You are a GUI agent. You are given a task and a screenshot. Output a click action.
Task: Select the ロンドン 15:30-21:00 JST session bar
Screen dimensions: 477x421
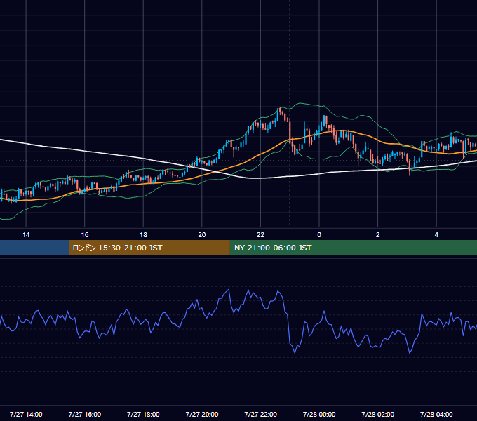coord(149,248)
